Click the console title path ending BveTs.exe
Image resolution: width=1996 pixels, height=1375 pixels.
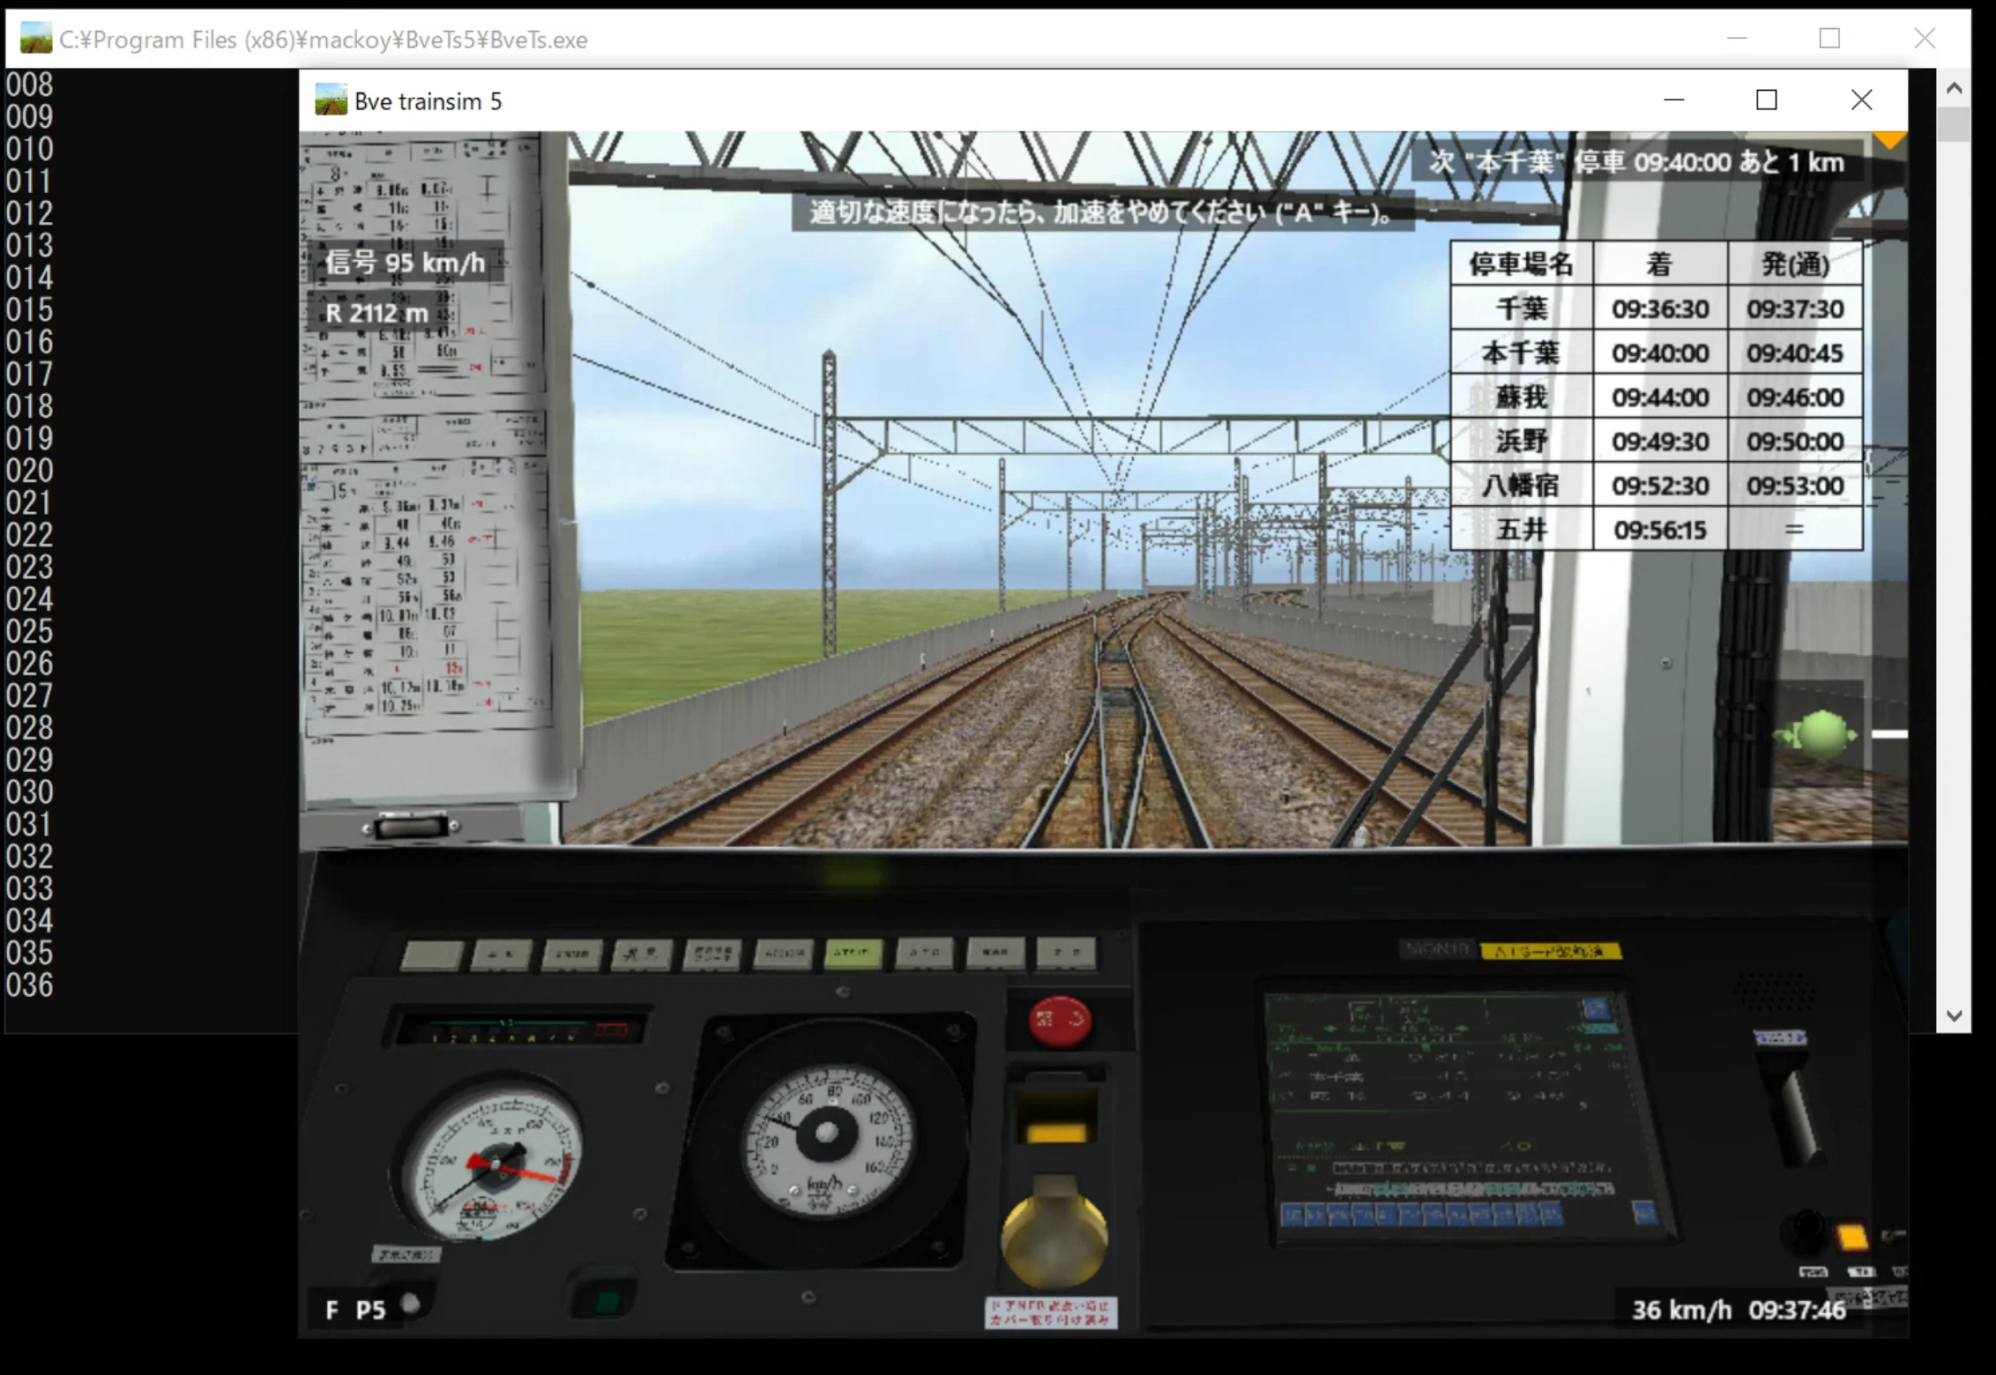[x=324, y=40]
